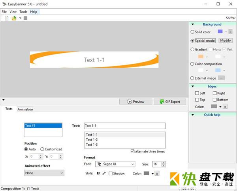Click the light blue composition color swatch
Image resolution: width=237 pixels, height=191 pixels.
pyautogui.click(x=218, y=70)
